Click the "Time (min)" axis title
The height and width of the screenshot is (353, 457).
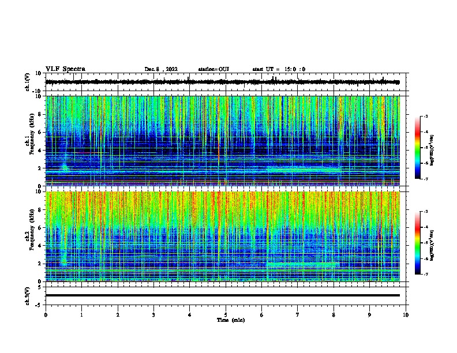231,320
